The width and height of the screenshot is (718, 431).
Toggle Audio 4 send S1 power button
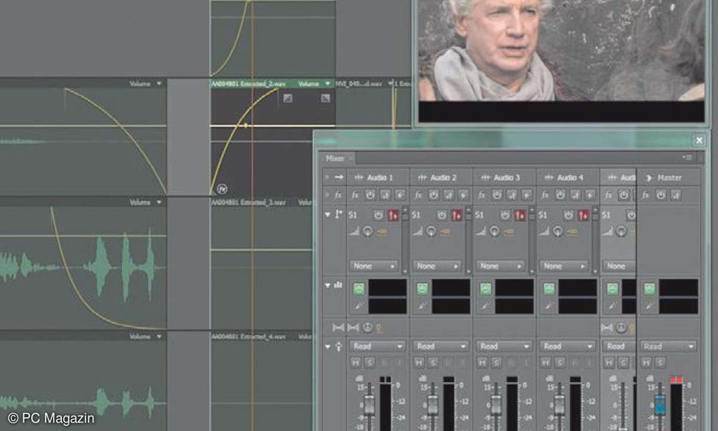569,215
